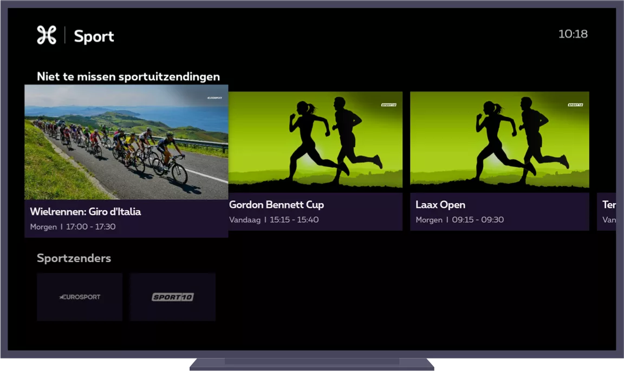Viewport: 624px width, 371px height.
Task: Click the clock showing 10:18
Action: click(573, 34)
